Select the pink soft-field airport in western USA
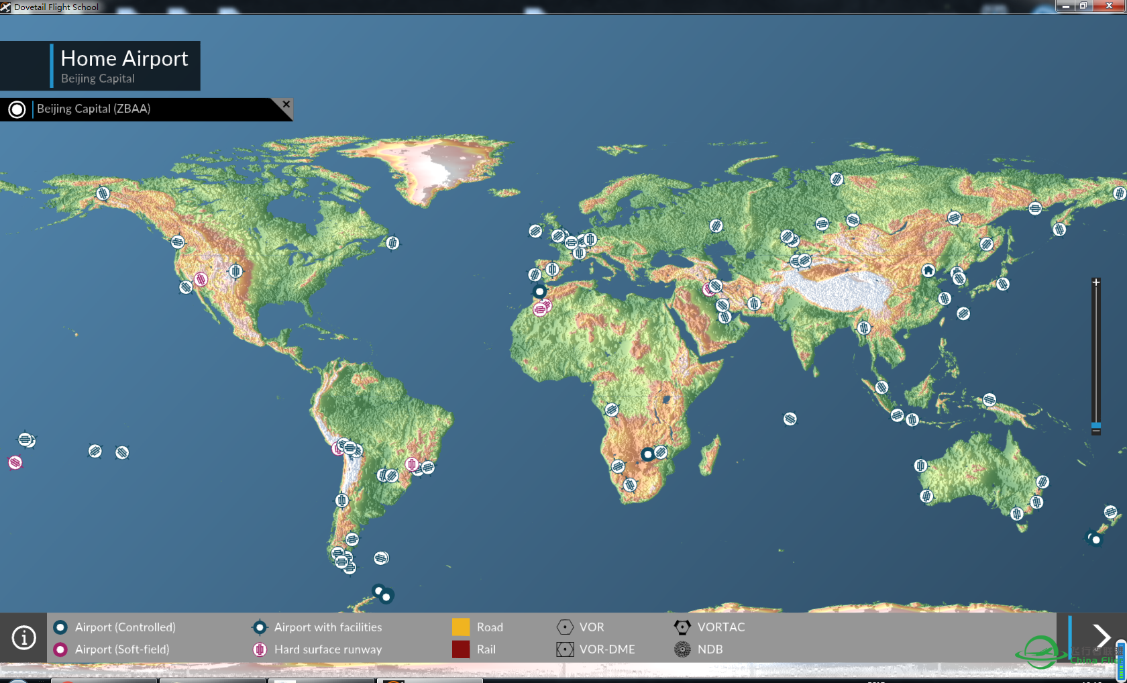 tap(201, 279)
